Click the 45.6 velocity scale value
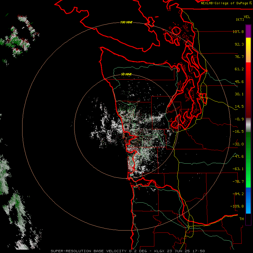The image size is (253, 253). point(239,82)
